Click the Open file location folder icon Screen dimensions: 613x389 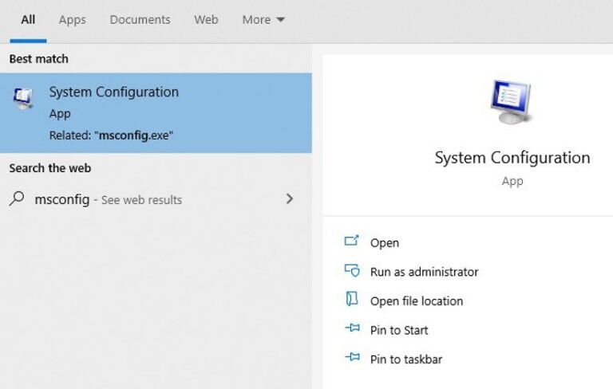point(352,300)
